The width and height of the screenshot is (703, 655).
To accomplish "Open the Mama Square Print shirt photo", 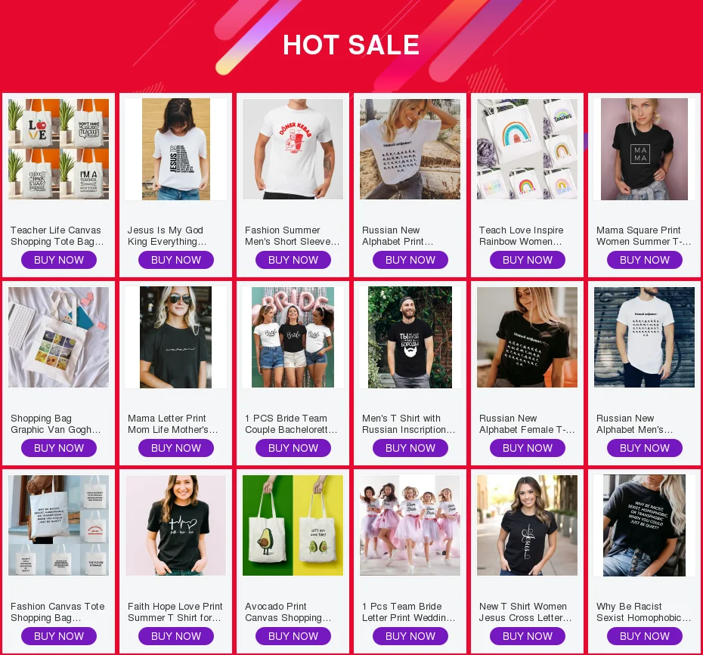I will [x=644, y=149].
